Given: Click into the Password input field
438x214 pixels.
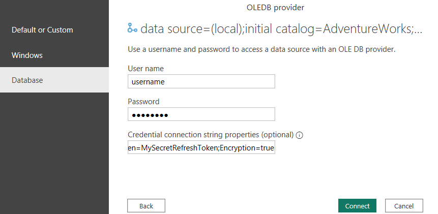Looking at the screenshot, I should coord(201,114).
